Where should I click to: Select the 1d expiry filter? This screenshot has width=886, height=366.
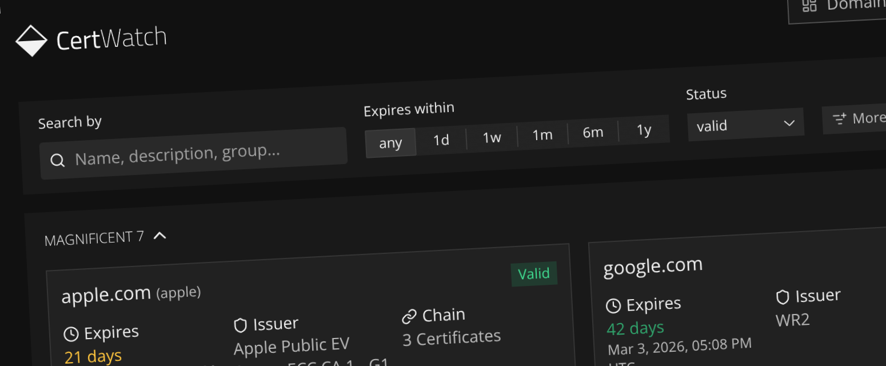point(441,139)
